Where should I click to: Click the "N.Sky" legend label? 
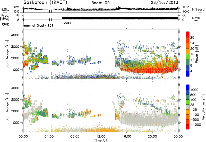coord(5,9)
